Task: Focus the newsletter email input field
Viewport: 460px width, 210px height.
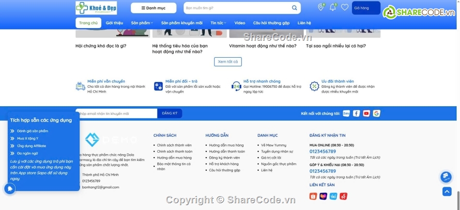Action: point(117,113)
